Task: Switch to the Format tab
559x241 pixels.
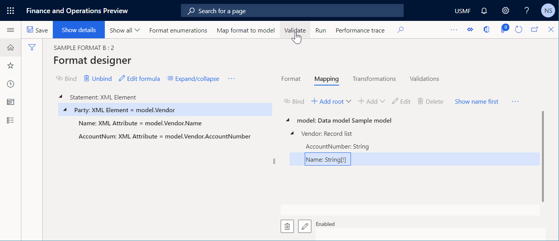Action: point(290,79)
